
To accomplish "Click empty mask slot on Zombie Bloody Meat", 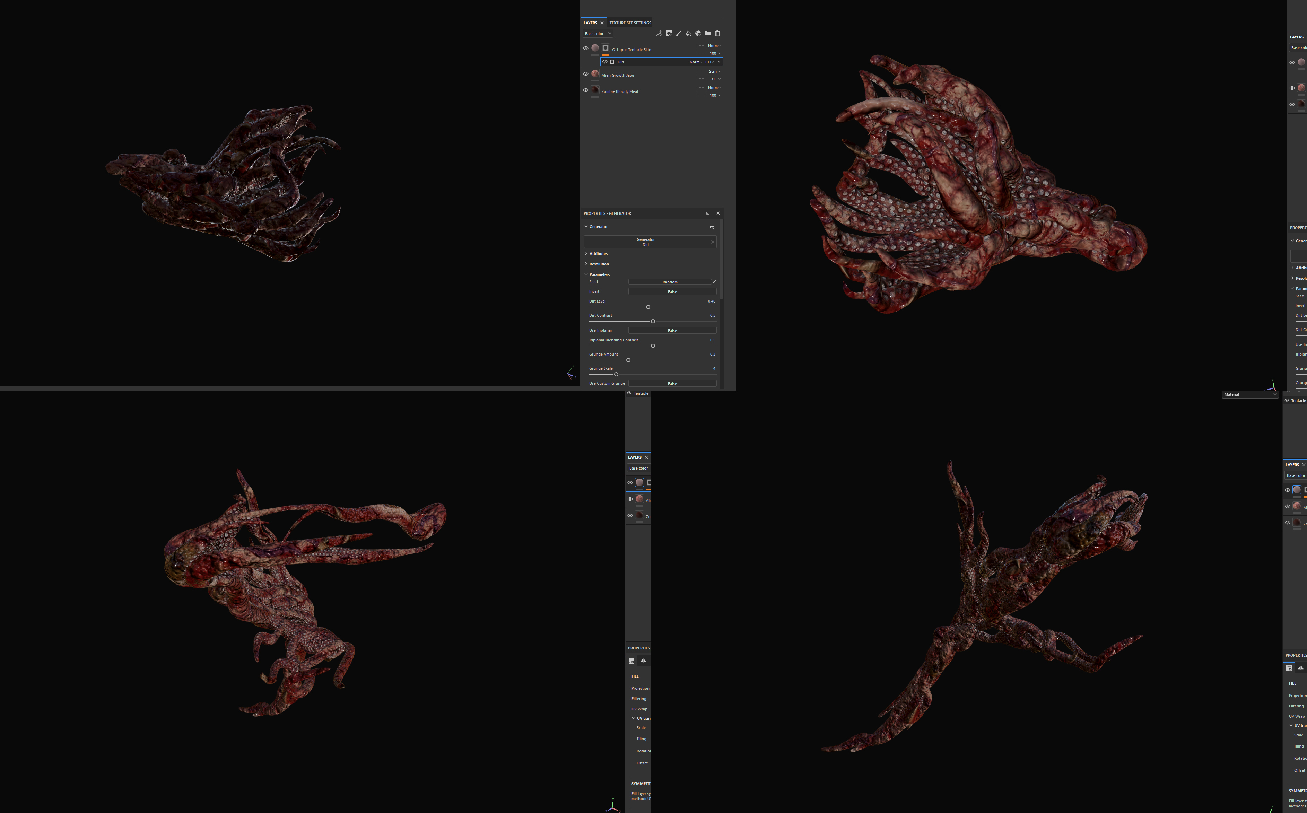I will [701, 91].
